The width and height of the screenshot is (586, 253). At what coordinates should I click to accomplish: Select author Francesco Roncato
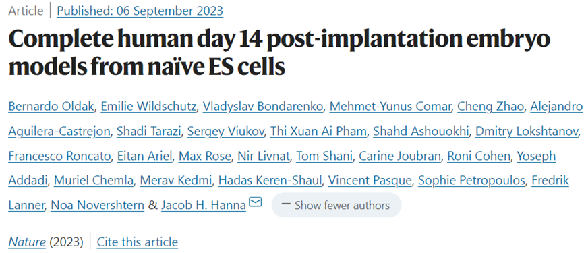coord(59,157)
